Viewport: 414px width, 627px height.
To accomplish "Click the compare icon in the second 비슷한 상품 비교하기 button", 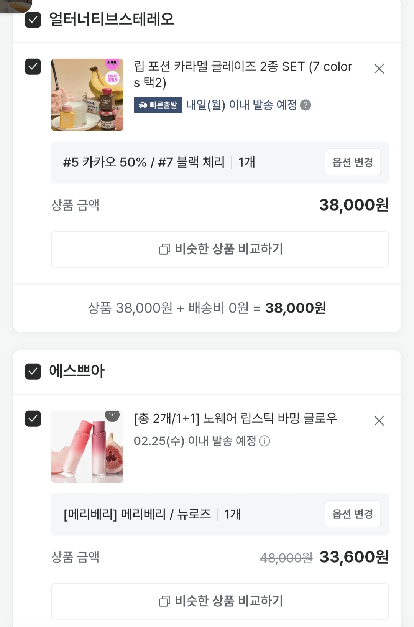I will pyautogui.click(x=164, y=601).
